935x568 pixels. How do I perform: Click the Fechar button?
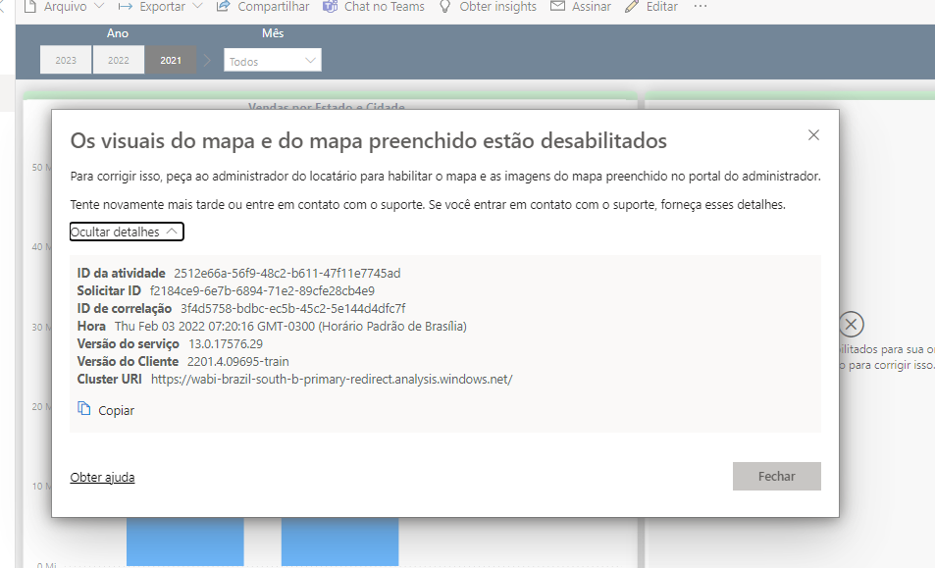(x=776, y=476)
